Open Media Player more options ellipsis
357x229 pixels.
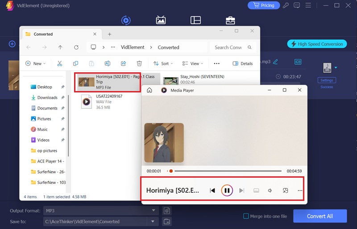coord(300,190)
